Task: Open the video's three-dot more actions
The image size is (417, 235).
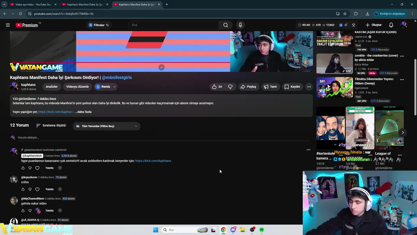Action: (309, 87)
